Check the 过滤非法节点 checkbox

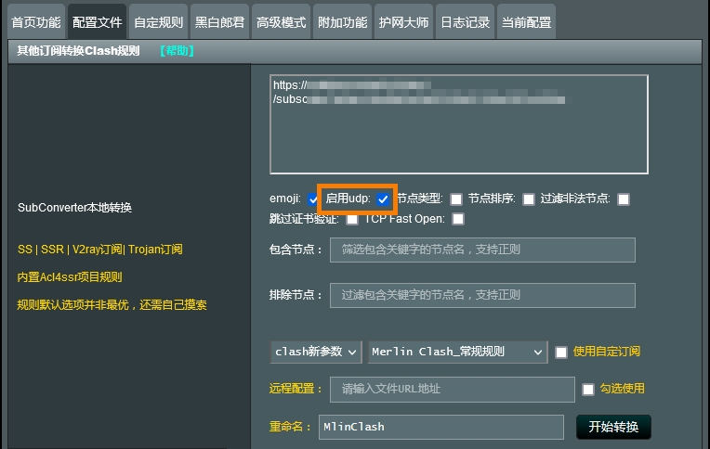[x=624, y=199]
